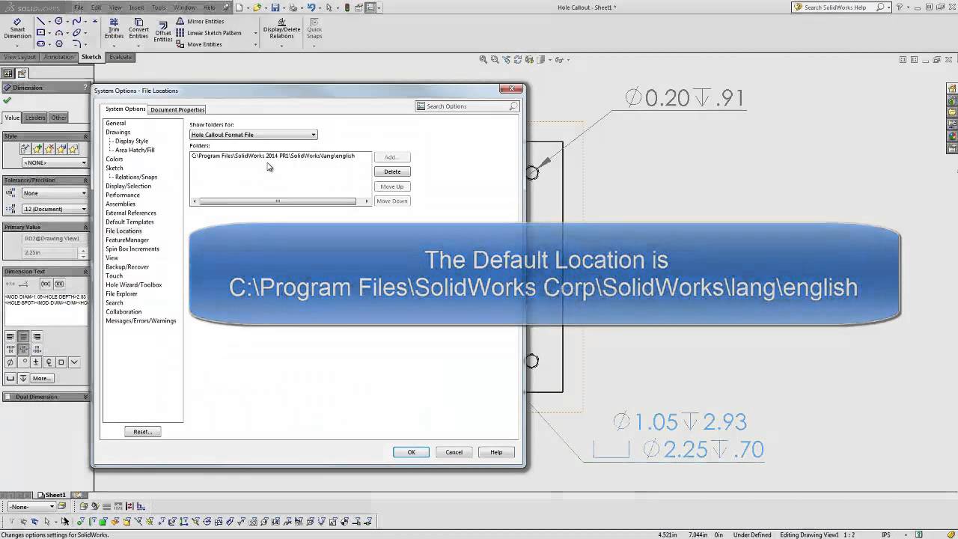The height and width of the screenshot is (539, 958).
Task: Open the Tools menu
Action: tap(159, 7)
